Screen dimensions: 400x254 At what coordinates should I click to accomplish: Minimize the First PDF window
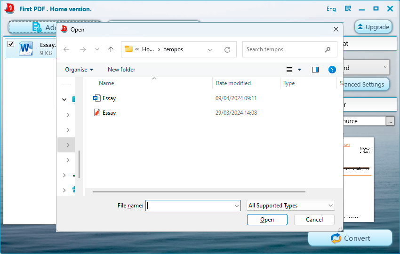click(362, 9)
